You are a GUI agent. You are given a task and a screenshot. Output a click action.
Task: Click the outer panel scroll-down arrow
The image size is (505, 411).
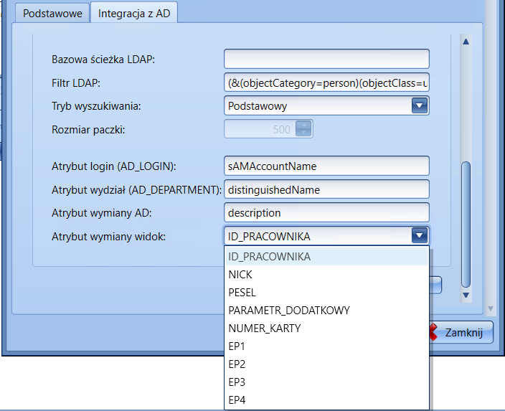pyautogui.click(x=491, y=308)
